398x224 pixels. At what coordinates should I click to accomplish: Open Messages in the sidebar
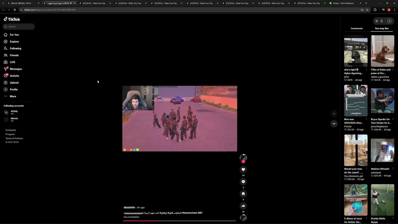16,69
